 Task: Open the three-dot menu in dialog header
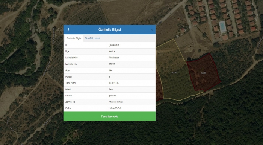[x=68, y=30]
